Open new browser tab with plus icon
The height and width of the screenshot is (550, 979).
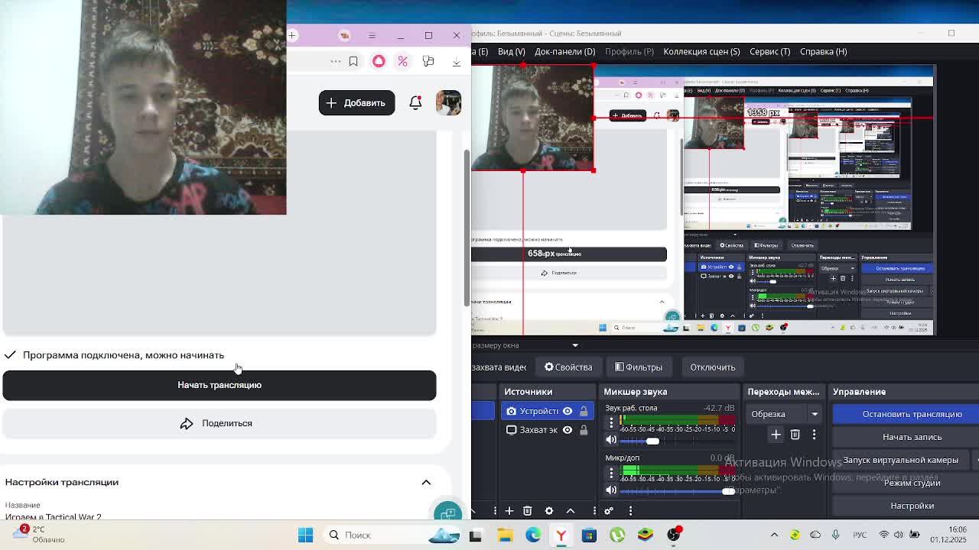292,35
